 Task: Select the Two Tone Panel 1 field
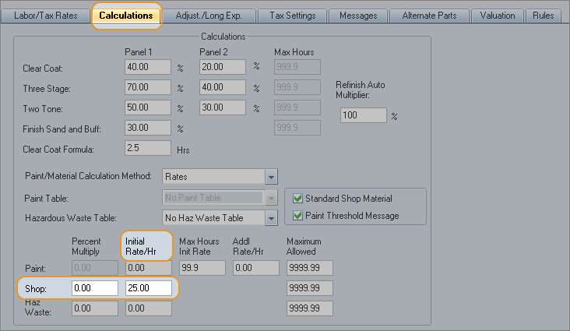pyautogui.click(x=148, y=107)
